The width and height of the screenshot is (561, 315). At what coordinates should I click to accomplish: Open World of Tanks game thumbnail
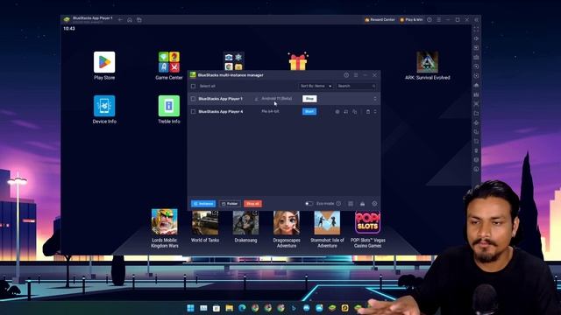[205, 221]
